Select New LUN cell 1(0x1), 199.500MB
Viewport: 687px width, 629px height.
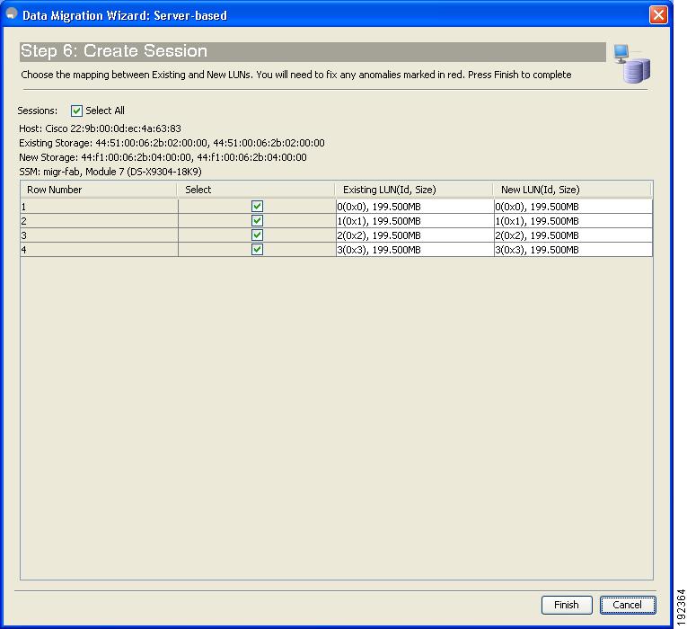coord(573,221)
